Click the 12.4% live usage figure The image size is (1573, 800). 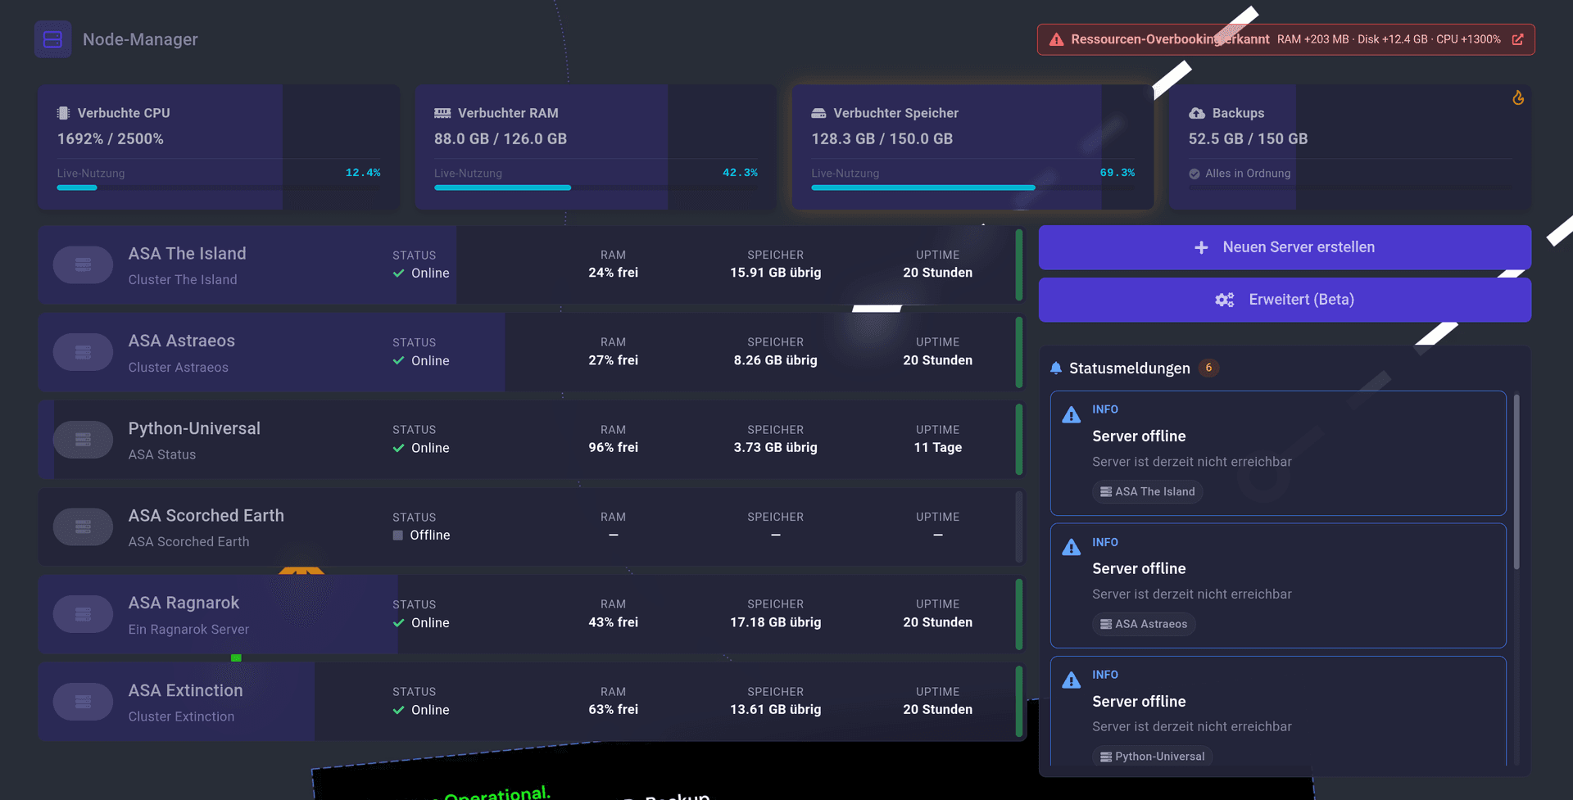pyautogui.click(x=363, y=173)
